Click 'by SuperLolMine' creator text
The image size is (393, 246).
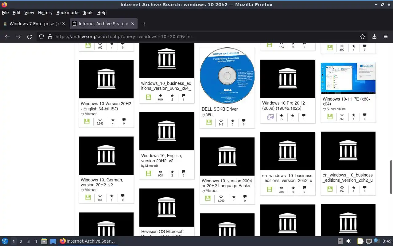334,109
